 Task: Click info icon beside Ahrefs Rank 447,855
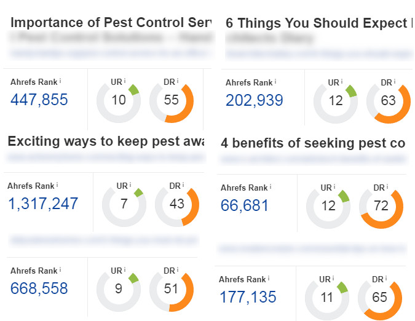(60, 81)
